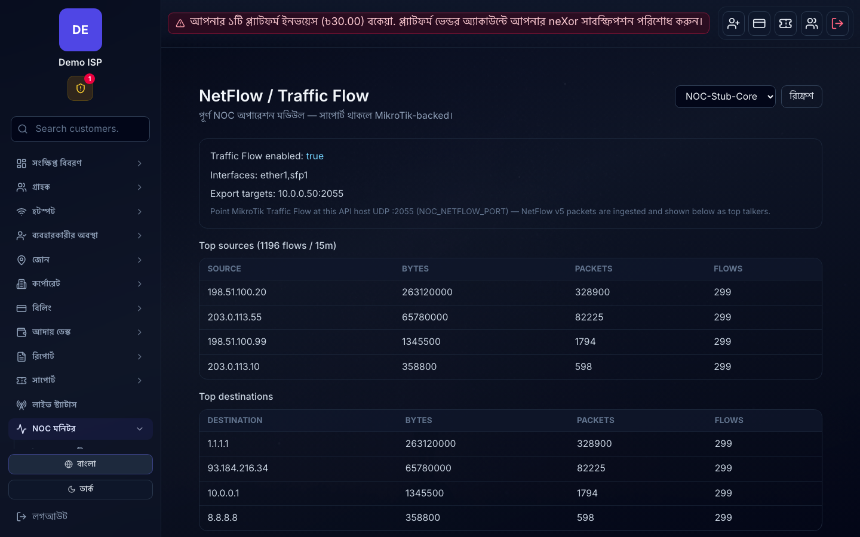This screenshot has height=537, width=860.
Task: Expand the বিলিং section chevron
Action: click(x=140, y=308)
